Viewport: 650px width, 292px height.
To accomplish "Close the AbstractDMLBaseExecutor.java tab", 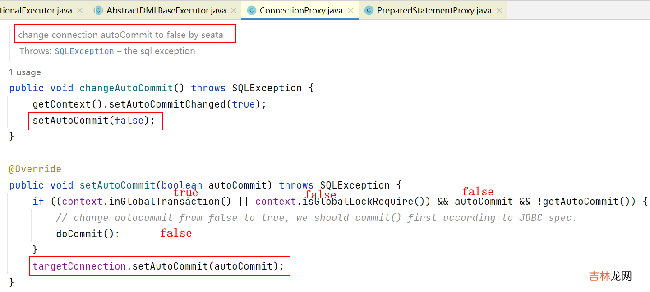I will point(234,10).
